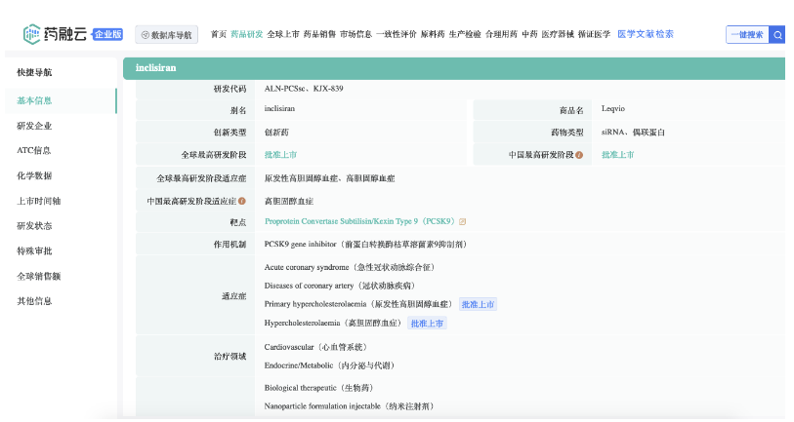Click the 企业版 badge next to logo
Screen dimensions: 794x422
(107, 35)
